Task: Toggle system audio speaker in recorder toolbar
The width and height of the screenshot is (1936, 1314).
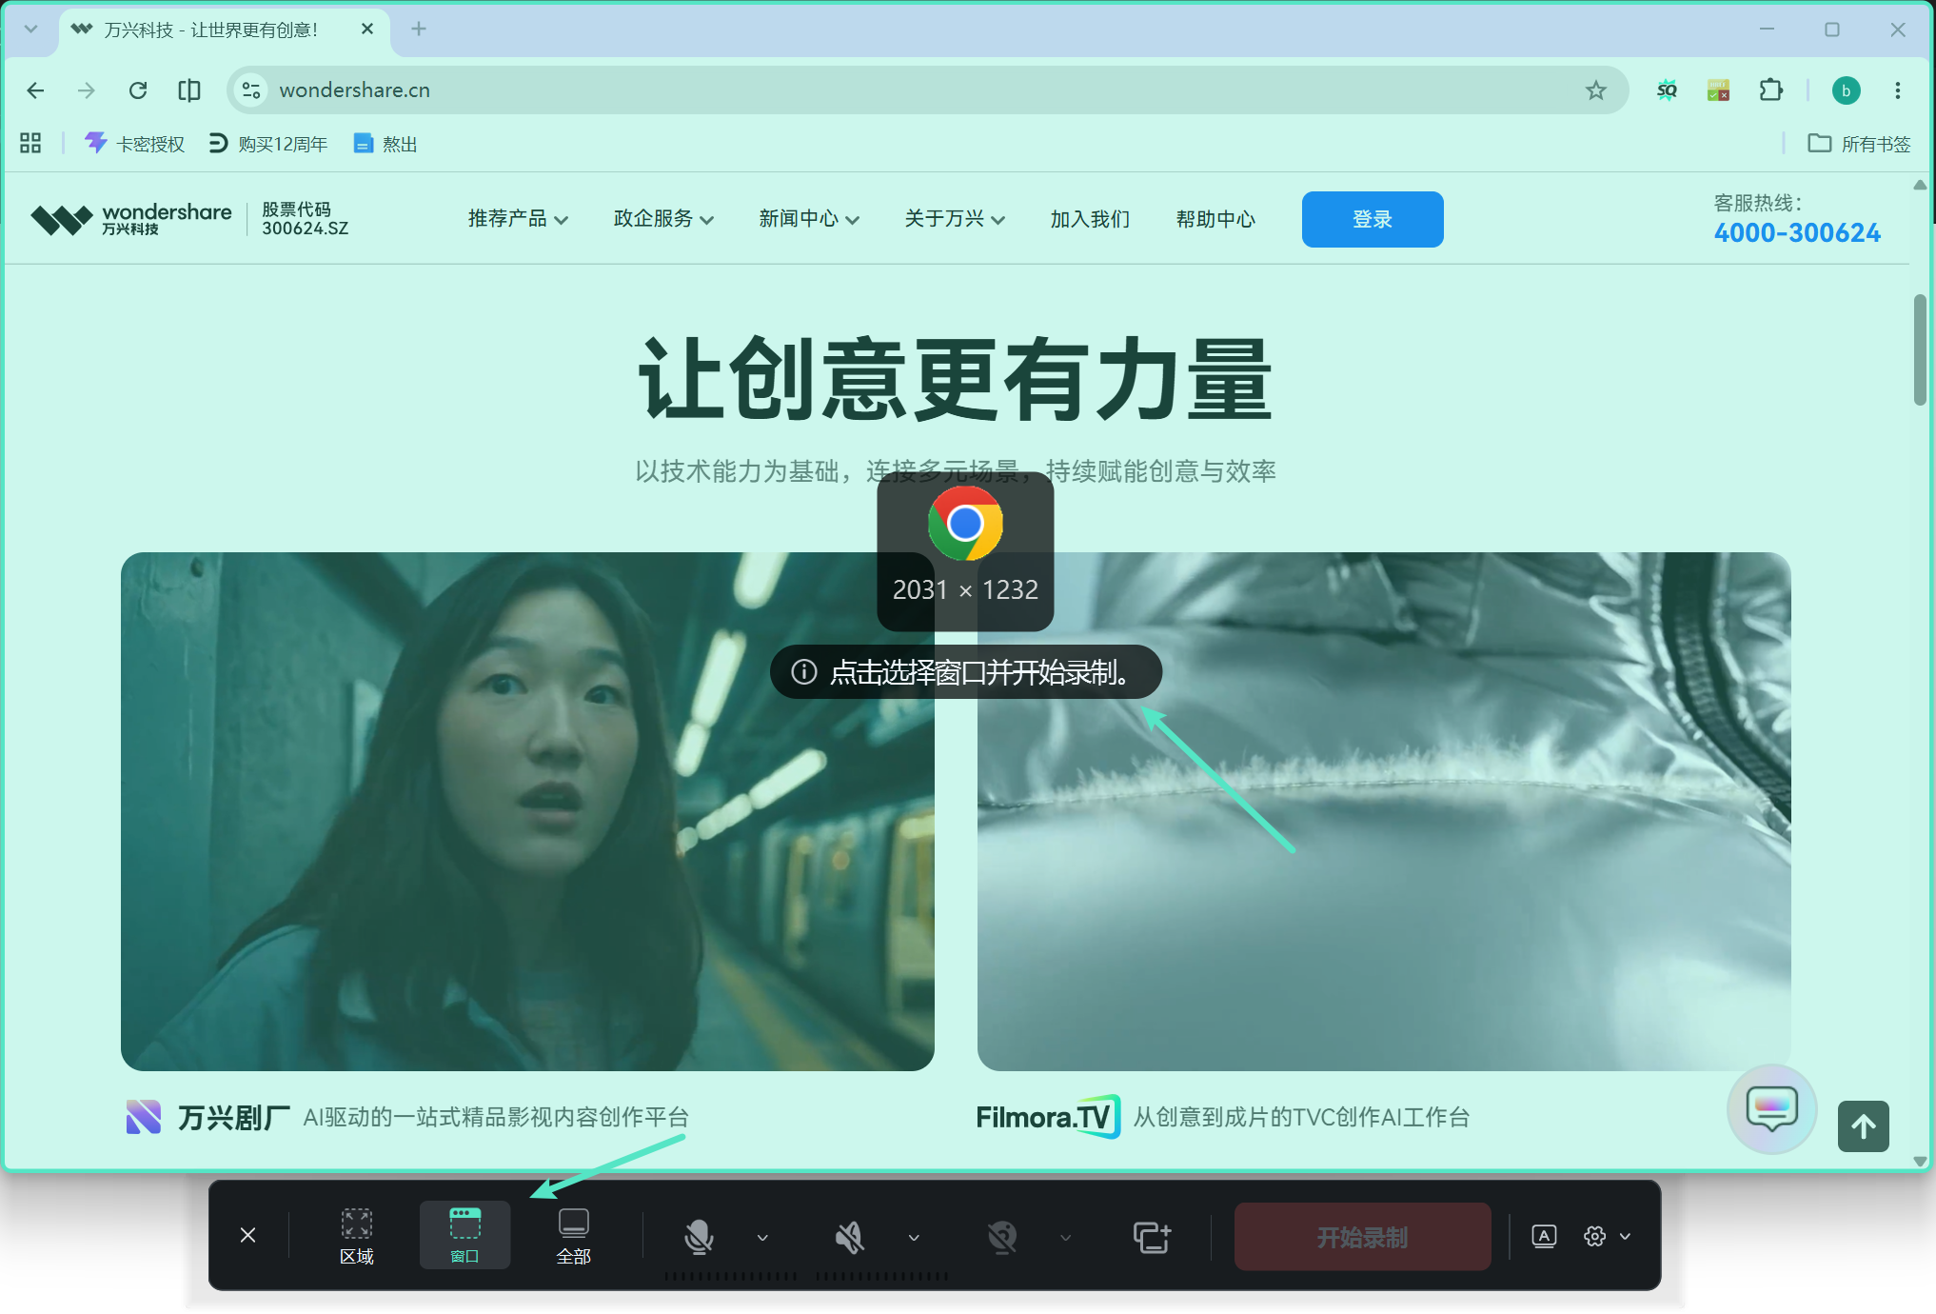Action: 849,1237
